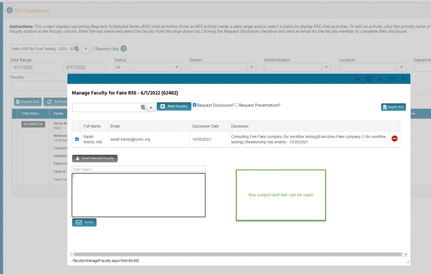Screen dimensions: 431x274
Task: Enable the Request Presentation checkbox
Action: coord(237,105)
